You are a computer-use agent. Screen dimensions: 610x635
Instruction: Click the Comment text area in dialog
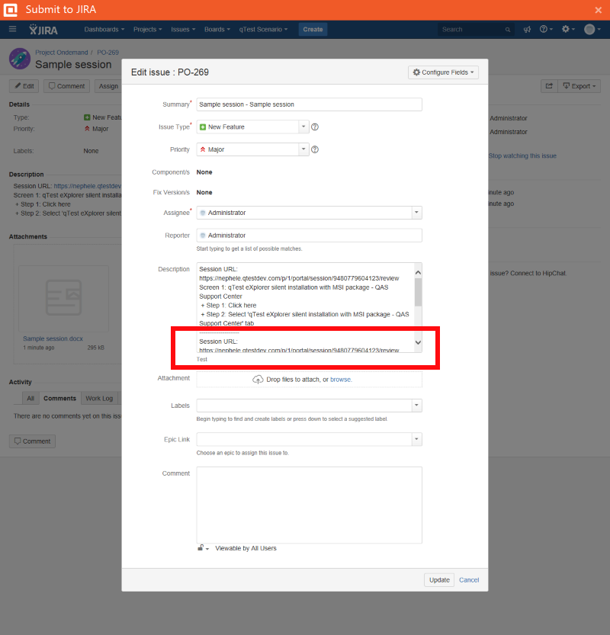309,505
